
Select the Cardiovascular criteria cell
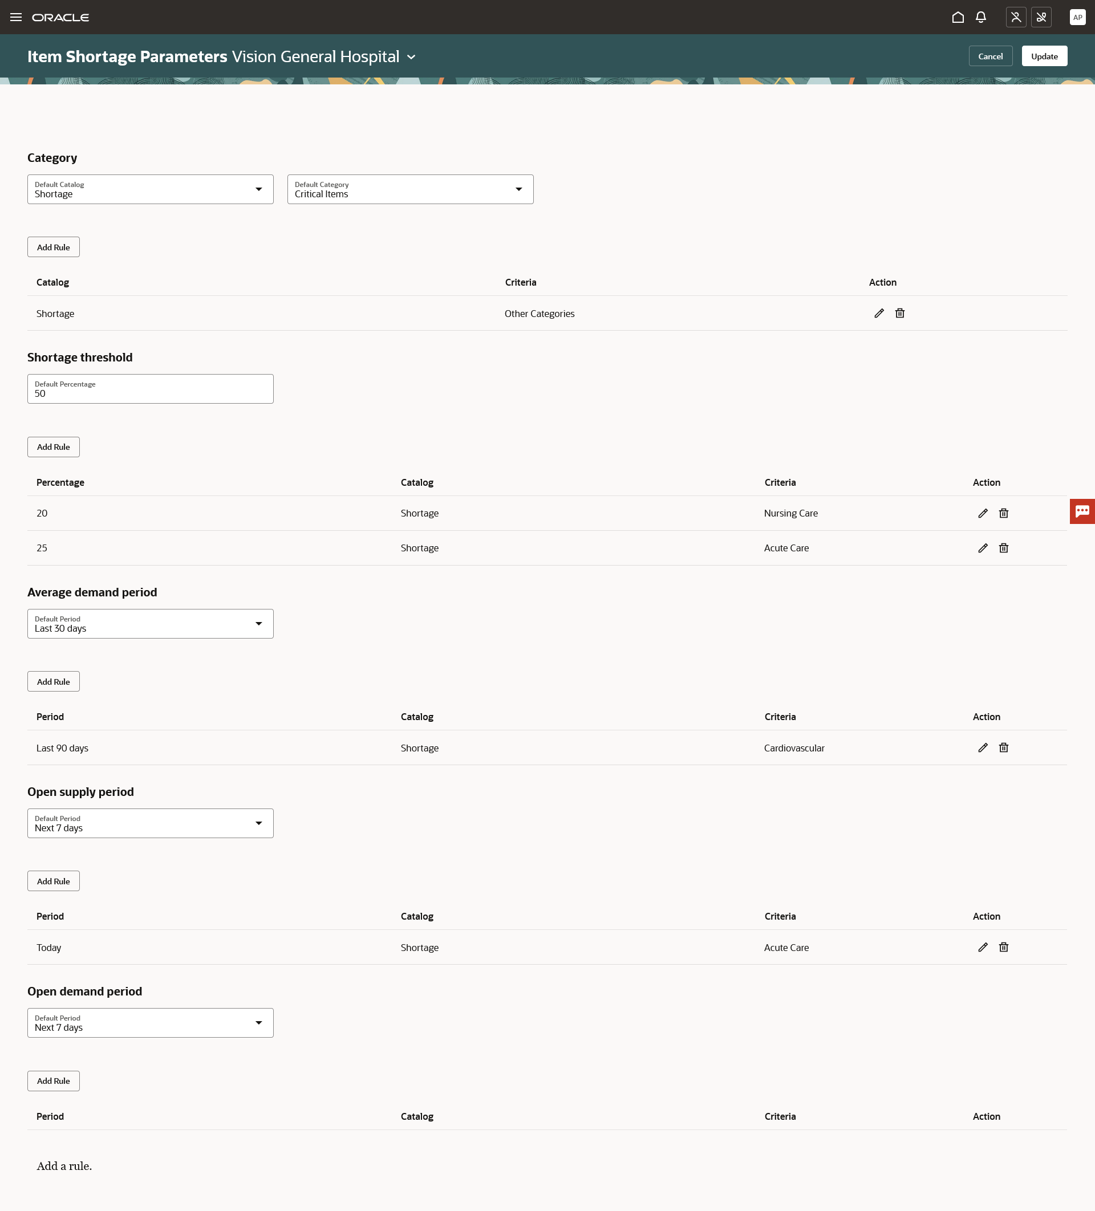coord(794,748)
